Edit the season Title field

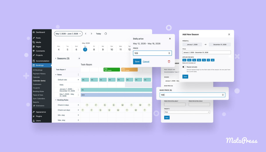[x=206, y=53]
